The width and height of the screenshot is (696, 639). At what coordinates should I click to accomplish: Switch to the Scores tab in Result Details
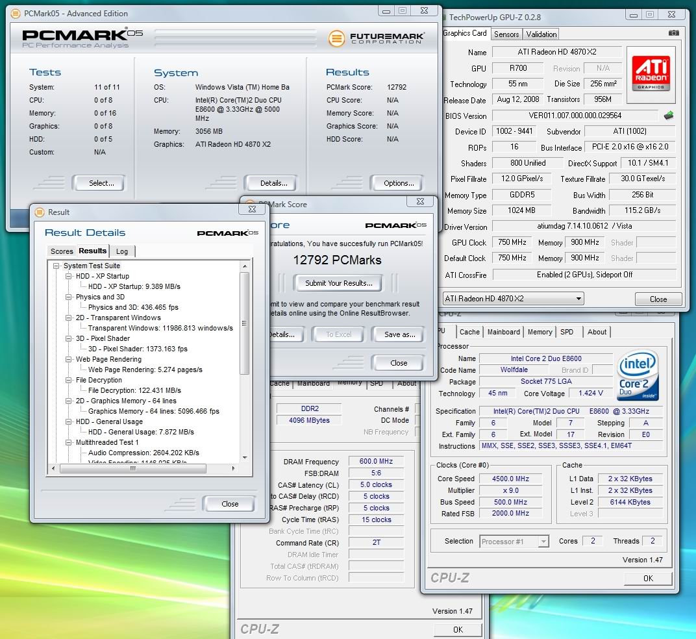tap(62, 251)
